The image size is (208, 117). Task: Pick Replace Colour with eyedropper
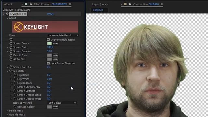(56, 107)
